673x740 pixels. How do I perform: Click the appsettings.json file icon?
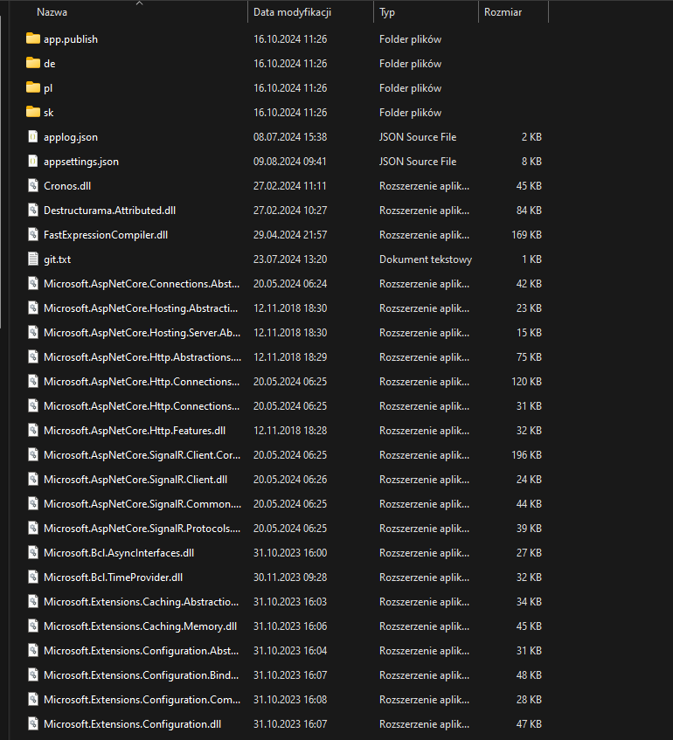click(x=33, y=161)
